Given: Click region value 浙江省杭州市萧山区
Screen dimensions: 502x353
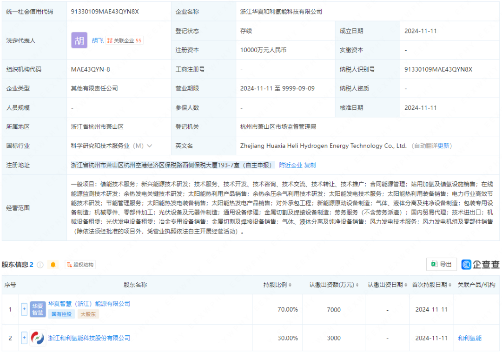Looking at the screenshot, I should tap(97, 127).
